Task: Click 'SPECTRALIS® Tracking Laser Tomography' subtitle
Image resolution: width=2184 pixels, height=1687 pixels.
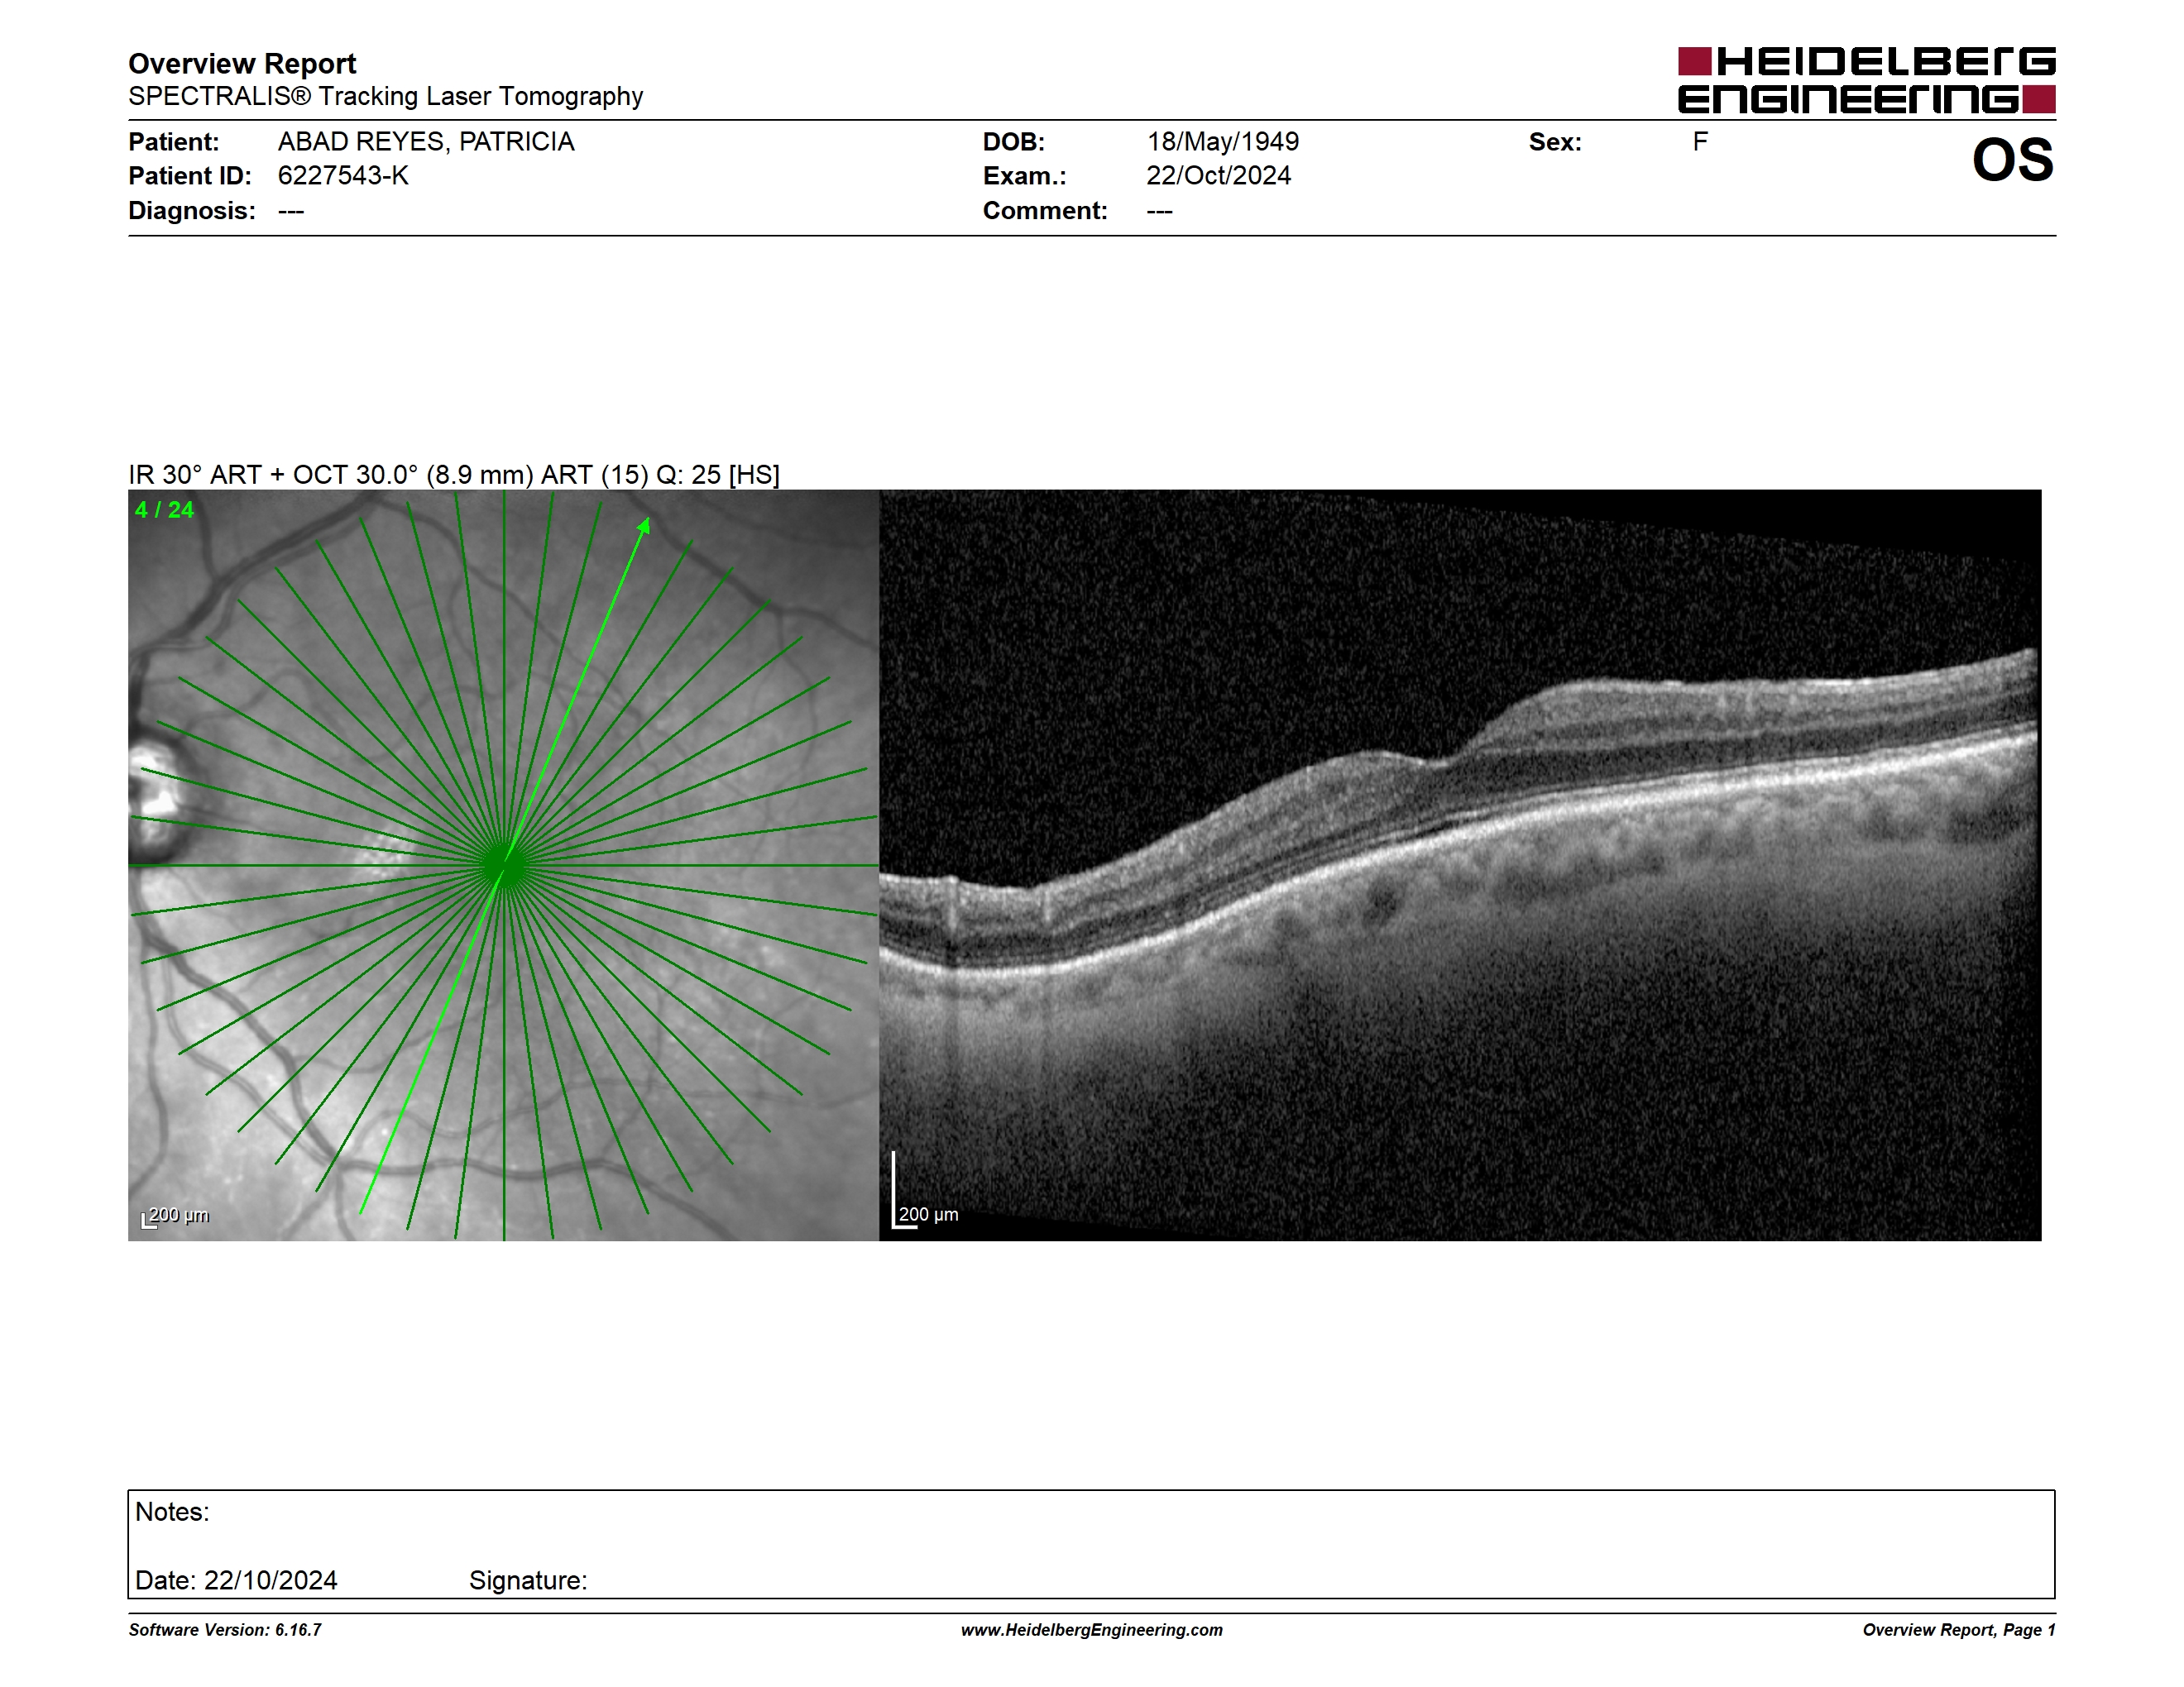Action: click(385, 97)
